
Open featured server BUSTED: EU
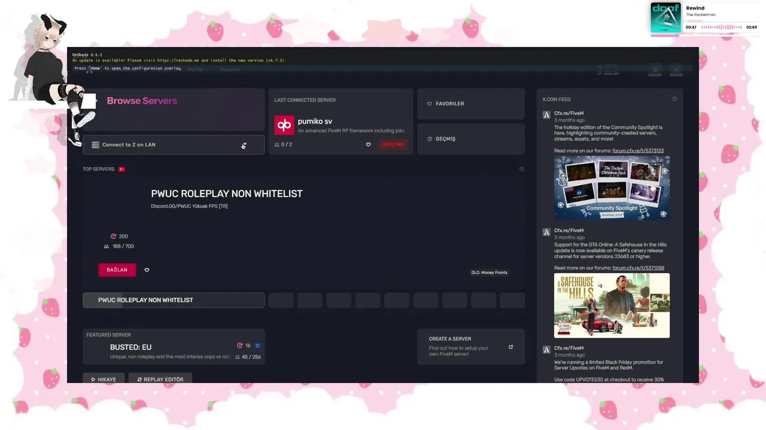[174, 346]
